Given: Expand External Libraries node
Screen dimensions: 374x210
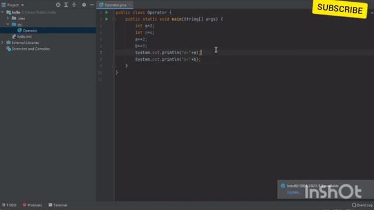Looking at the screenshot, I should (2, 43).
